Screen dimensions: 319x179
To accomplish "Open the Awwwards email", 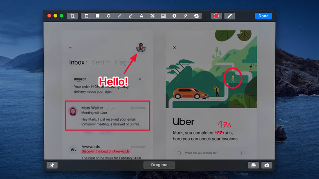I will [108, 152].
